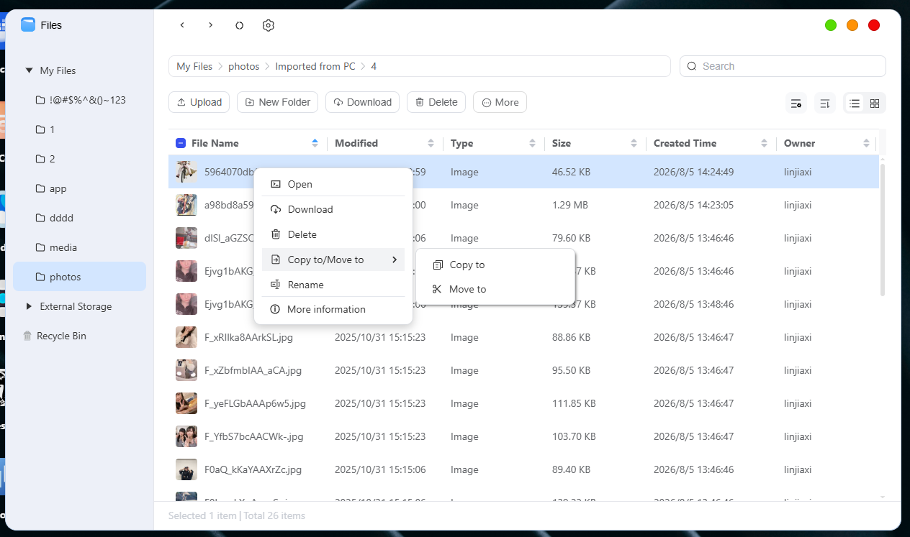Choose Open in the context menu
910x537 pixels.
point(333,184)
